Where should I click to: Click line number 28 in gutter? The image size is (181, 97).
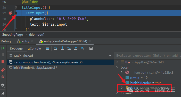point(4,19)
